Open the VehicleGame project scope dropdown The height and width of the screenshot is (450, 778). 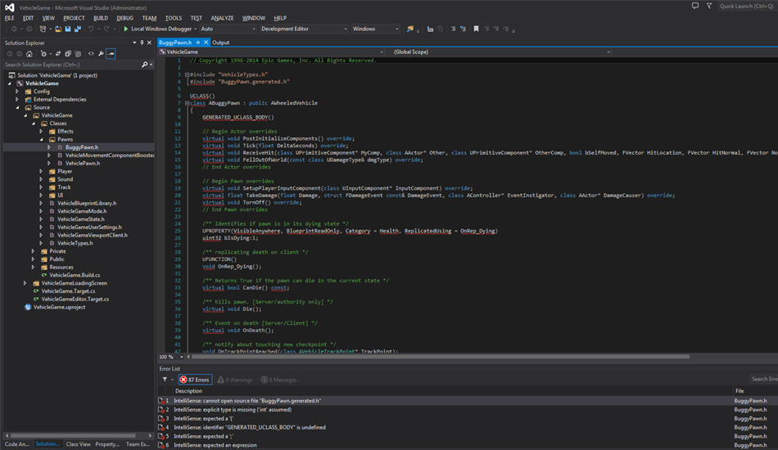pyautogui.click(x=271, y=52)
